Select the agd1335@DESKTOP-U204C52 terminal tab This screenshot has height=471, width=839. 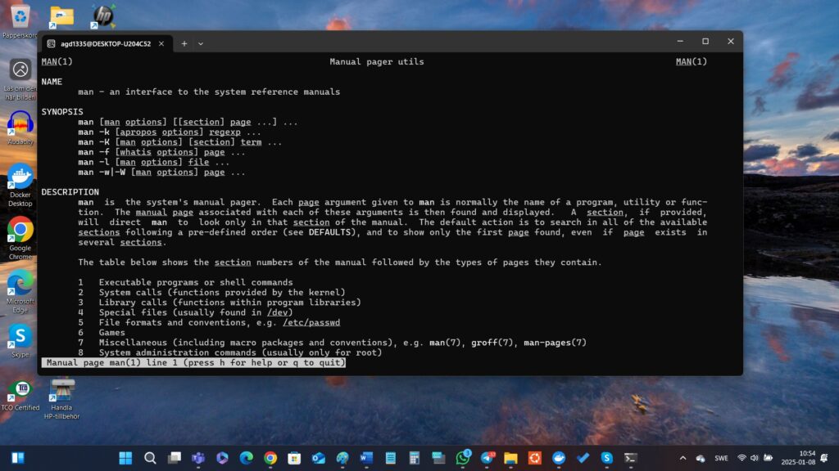pyautogui.click(x=98, y=43)
